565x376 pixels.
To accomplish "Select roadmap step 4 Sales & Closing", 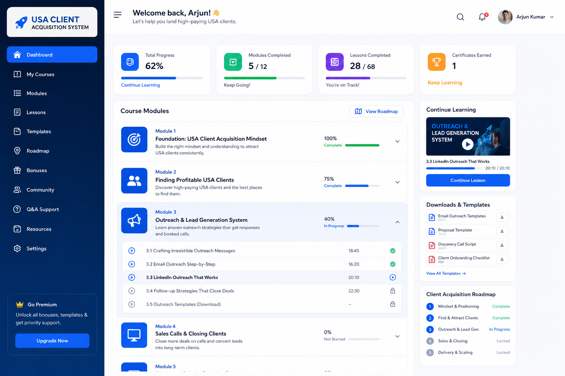I will click(468, 341).
